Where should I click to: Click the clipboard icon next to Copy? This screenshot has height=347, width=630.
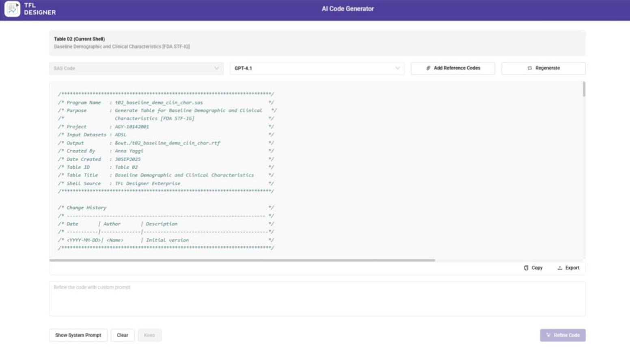pyautogui.click(x=526, y=268)
